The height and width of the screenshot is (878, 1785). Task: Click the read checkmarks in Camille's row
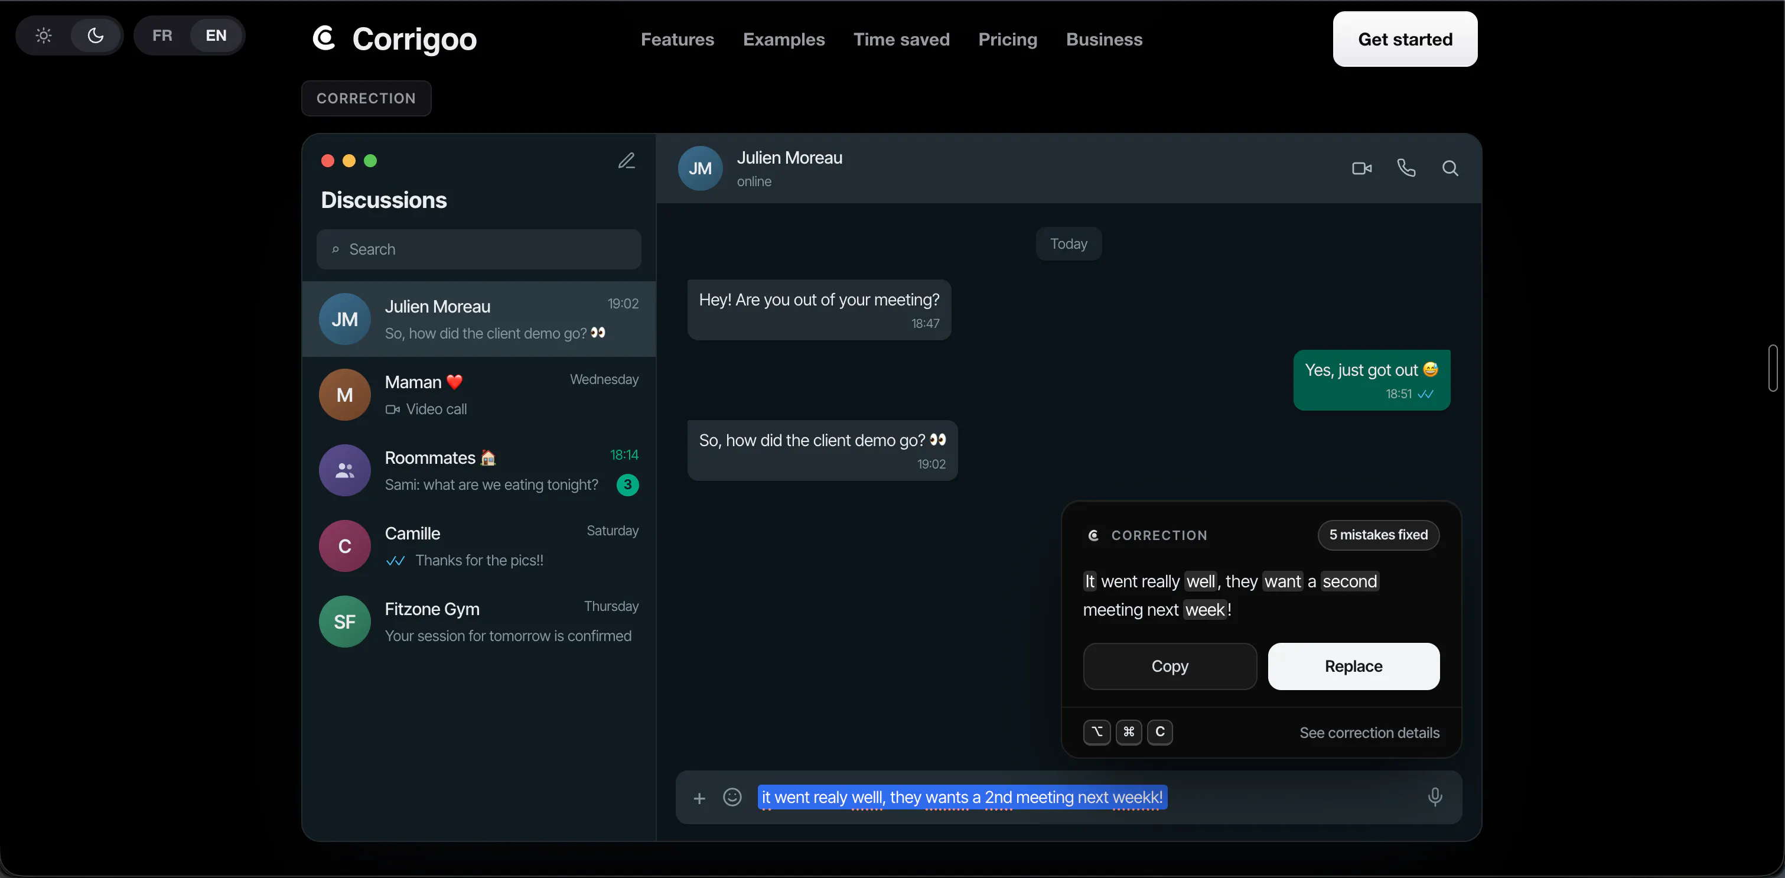[395, 560]
